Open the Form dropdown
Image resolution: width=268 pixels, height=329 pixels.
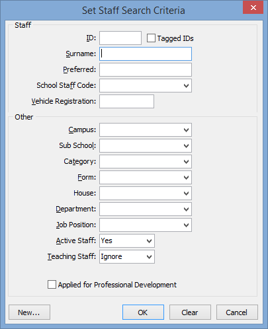(146, 177)
